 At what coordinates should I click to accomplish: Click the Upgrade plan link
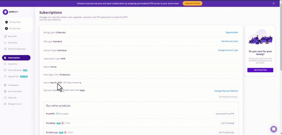pyautogui.click(x=232, y=32)
